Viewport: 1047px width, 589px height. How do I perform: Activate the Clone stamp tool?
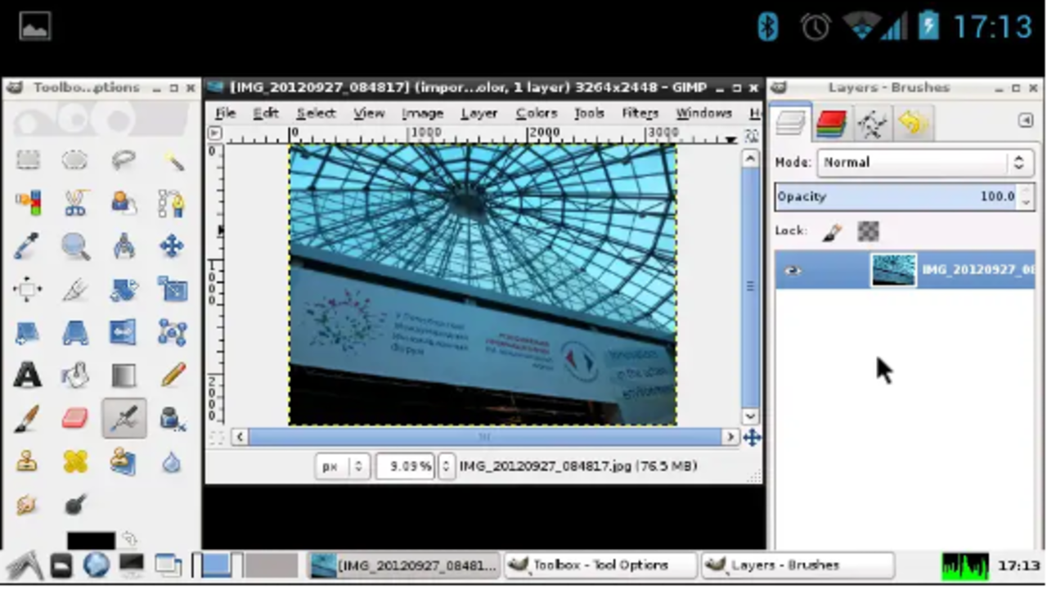tap(29, 462)
